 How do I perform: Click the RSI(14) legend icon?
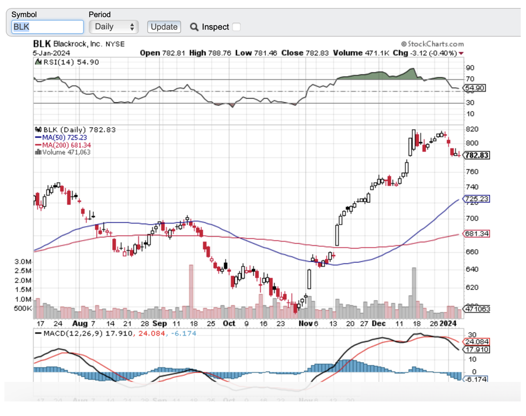(38, 62)
